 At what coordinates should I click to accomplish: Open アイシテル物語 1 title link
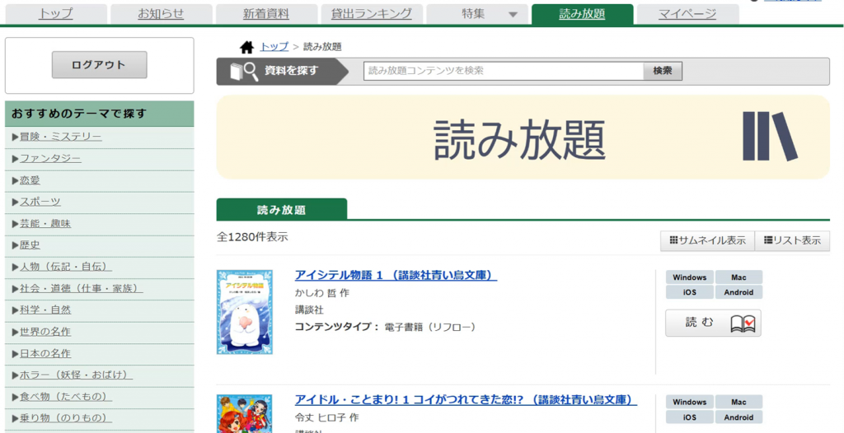396,276
